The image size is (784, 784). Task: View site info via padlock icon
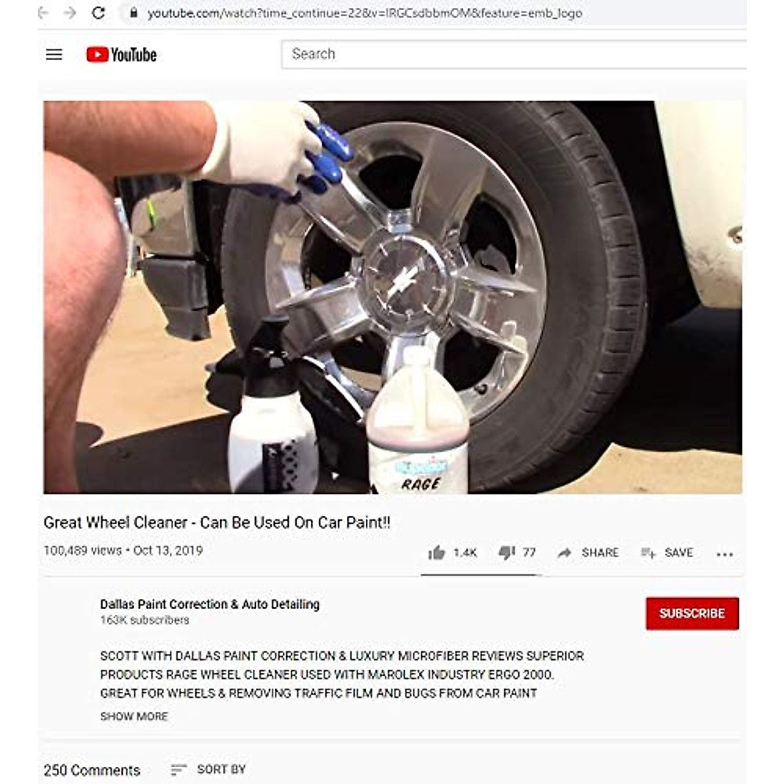tap(133, 12)
